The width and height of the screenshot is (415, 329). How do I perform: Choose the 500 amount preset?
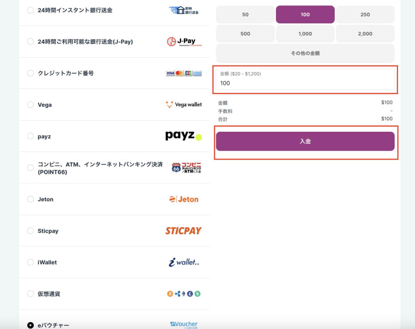245,34
